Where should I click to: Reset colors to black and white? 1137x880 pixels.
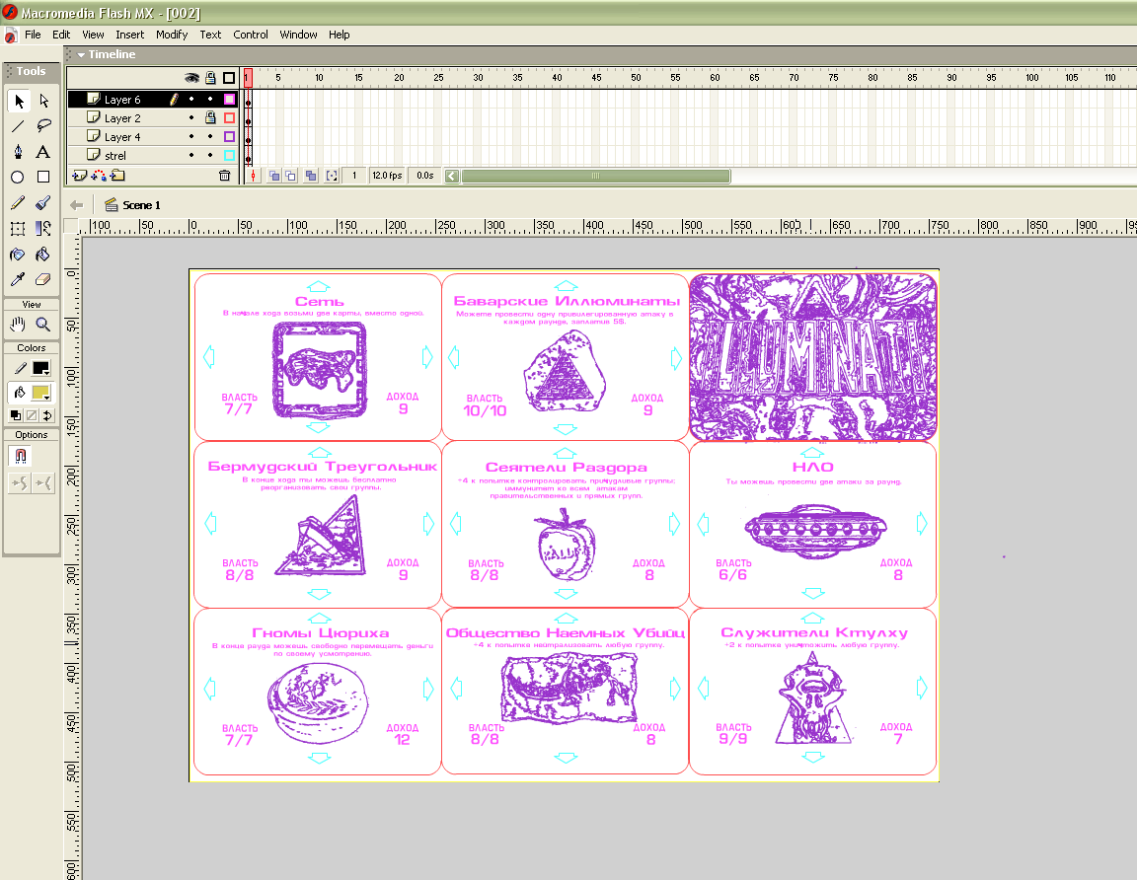pyautogui.click(x=15, y=415)
